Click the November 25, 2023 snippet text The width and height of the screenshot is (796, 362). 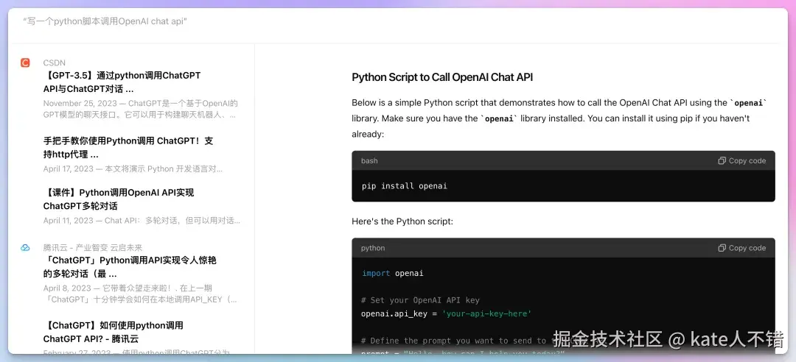[x=141, y=109]
